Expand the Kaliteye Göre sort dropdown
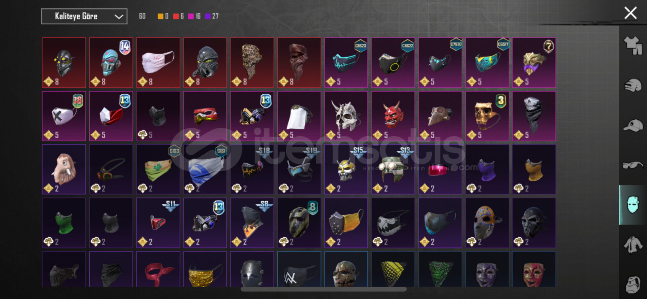The height and width of the screenshot is (299, 647). (84, 16)
